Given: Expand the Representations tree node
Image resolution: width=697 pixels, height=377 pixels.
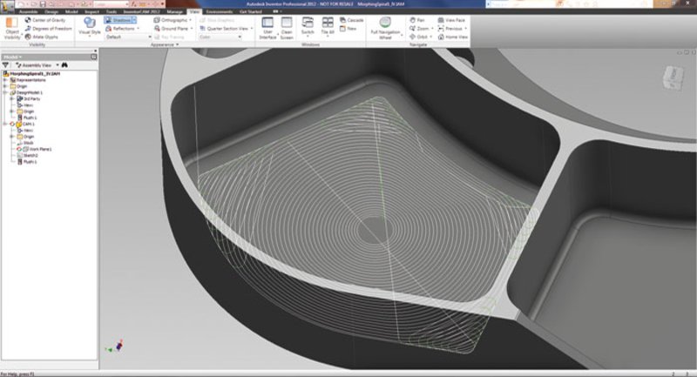Looking at the screenshot, I should coord(5,80).
